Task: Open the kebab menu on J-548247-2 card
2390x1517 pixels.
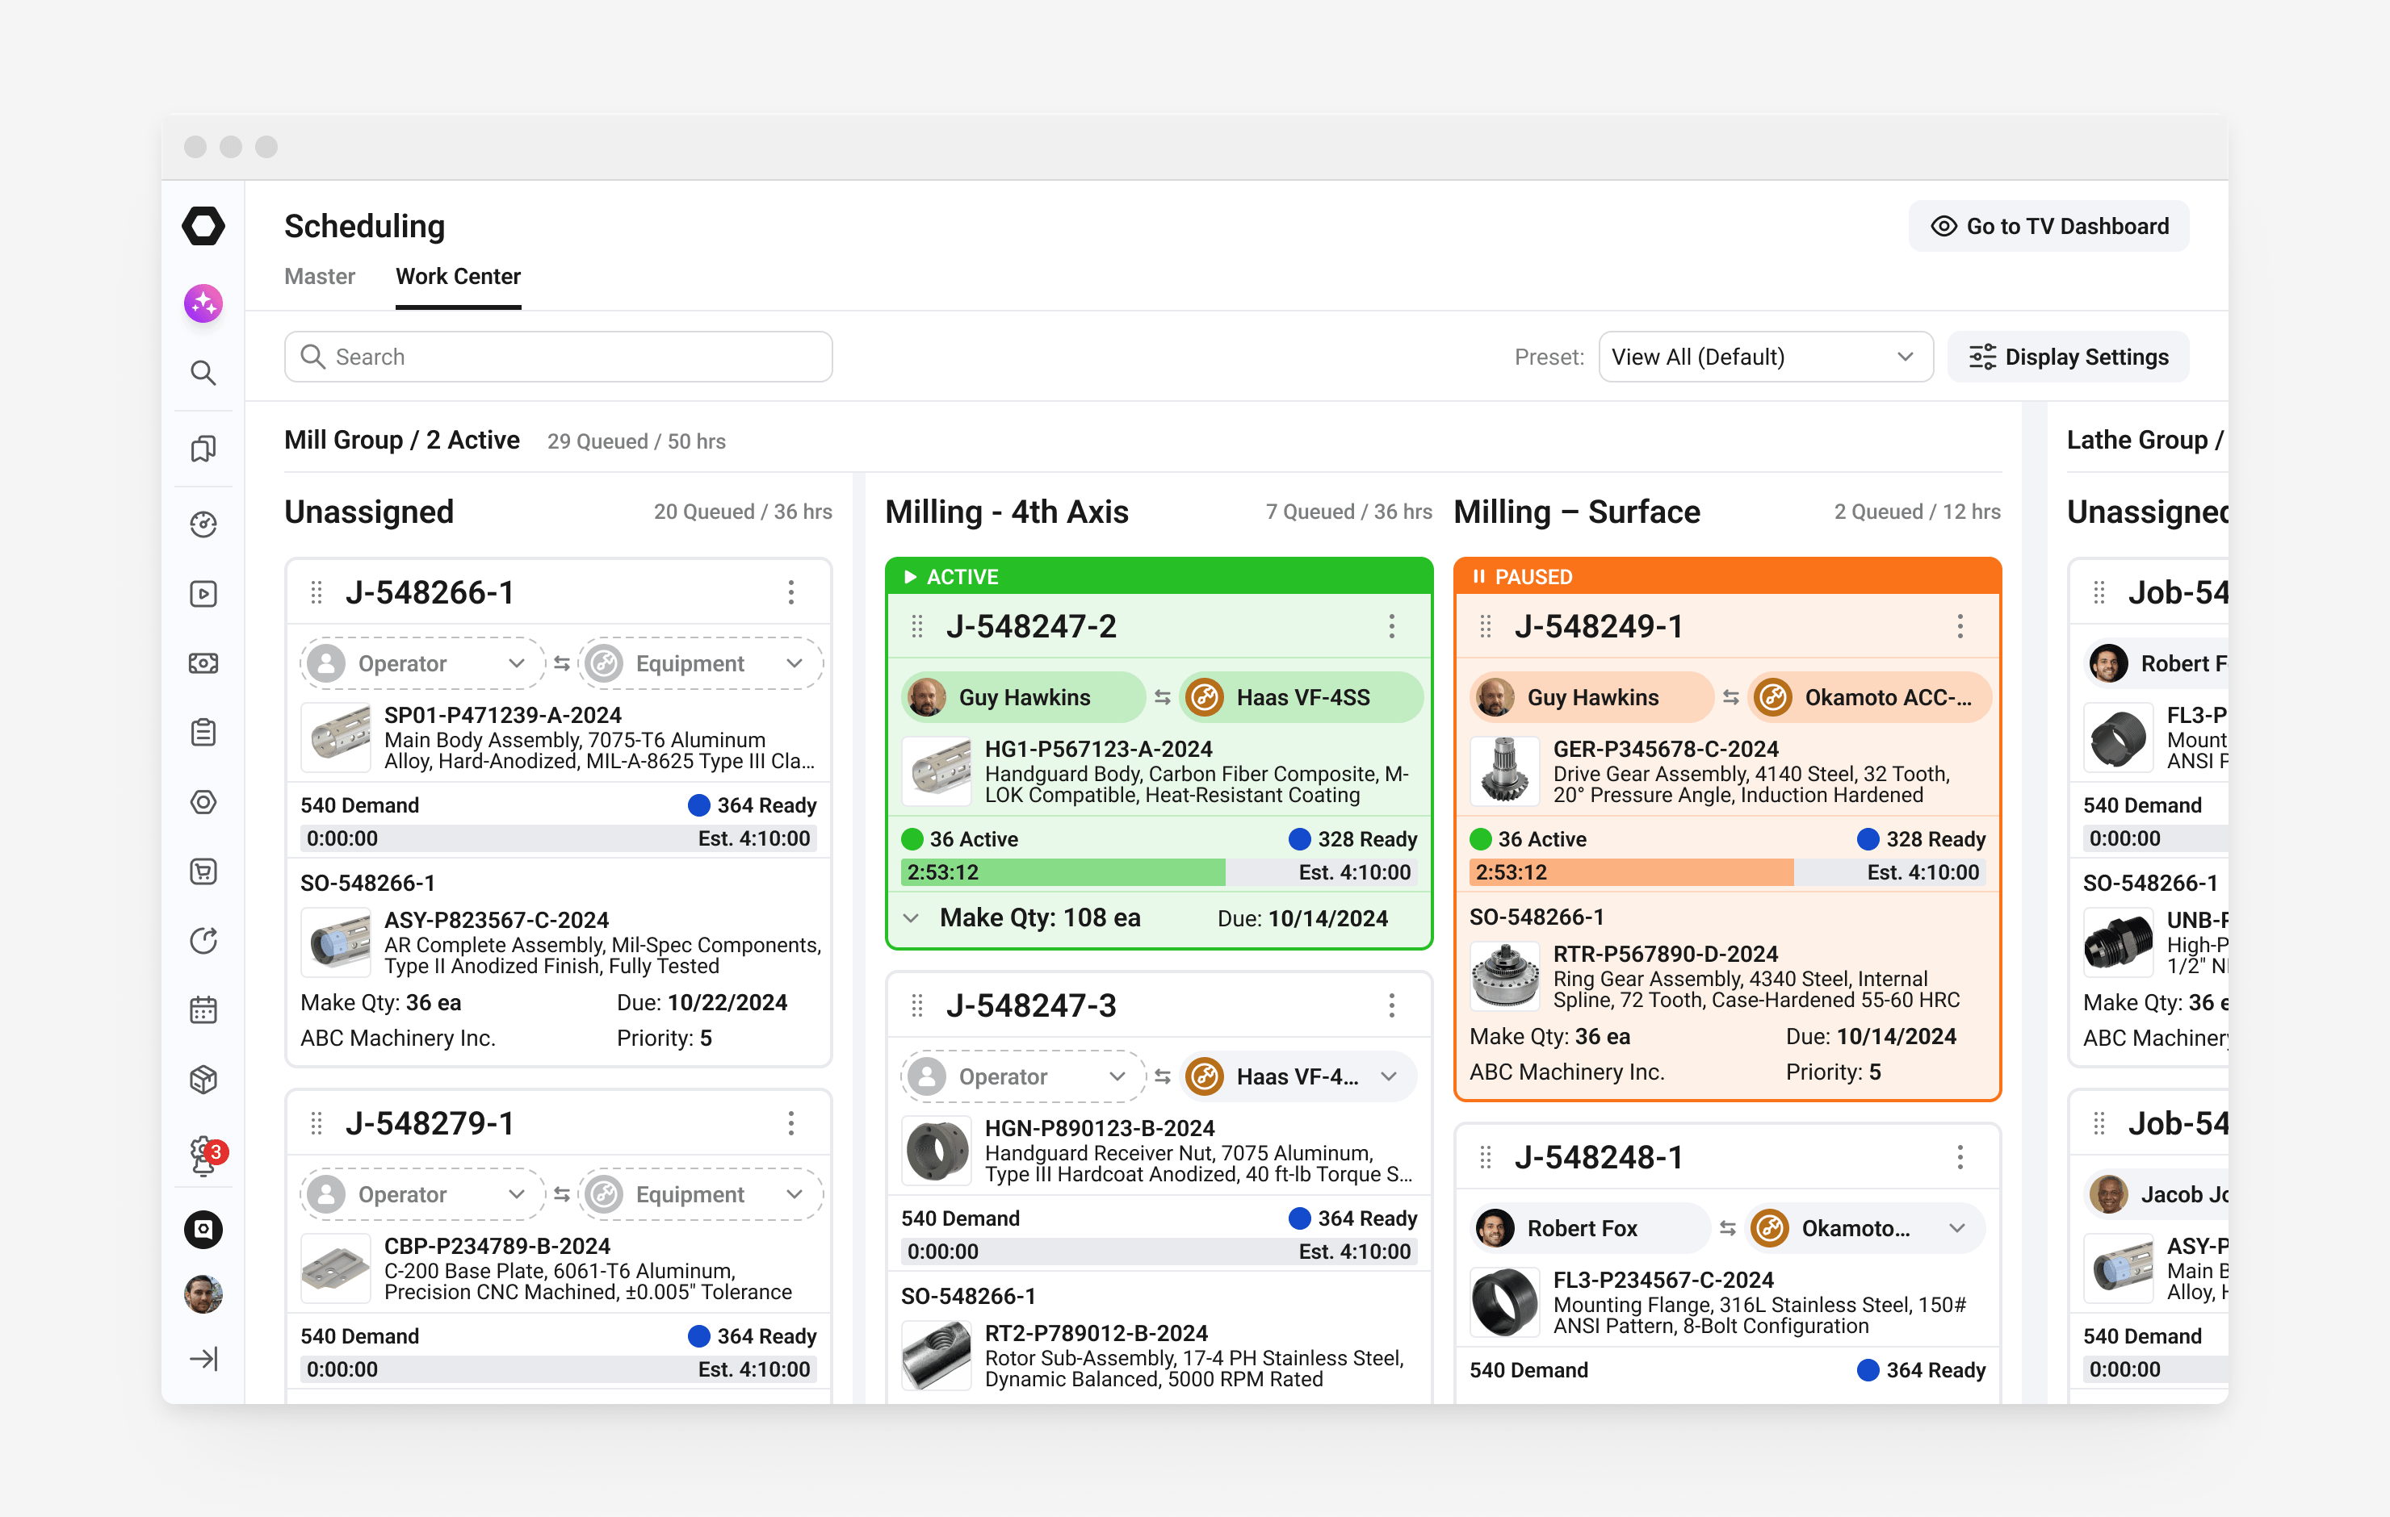Action: coord(1391,626)
